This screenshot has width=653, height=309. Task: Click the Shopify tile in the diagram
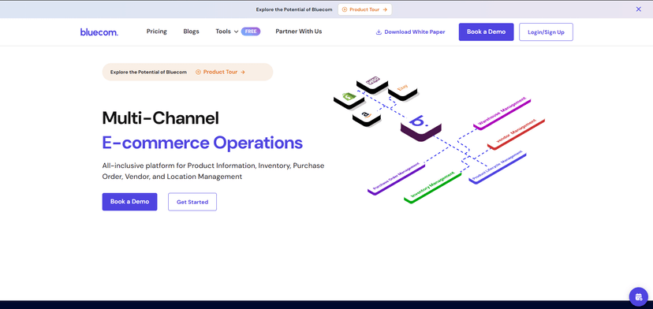click(x=349, y=99)
